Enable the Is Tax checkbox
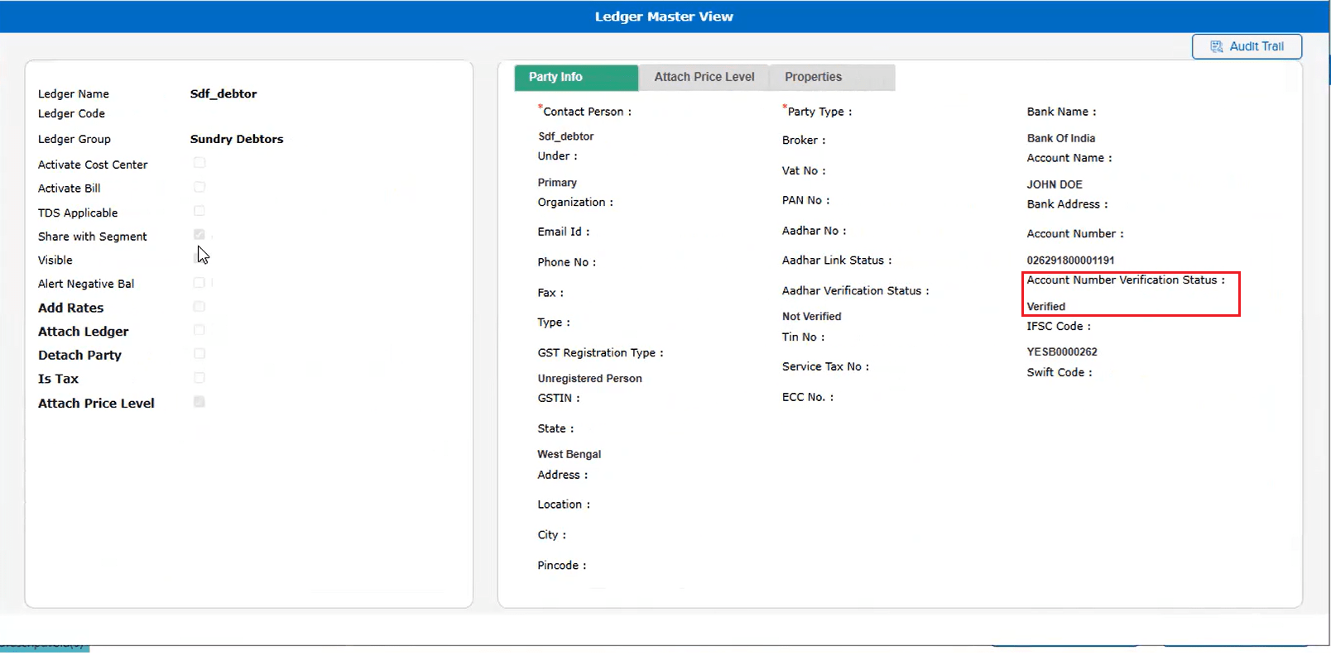 [x=199, y=378]
